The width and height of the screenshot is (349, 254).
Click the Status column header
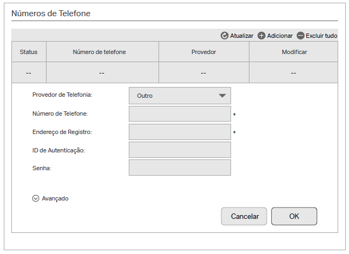pos(29,52)
